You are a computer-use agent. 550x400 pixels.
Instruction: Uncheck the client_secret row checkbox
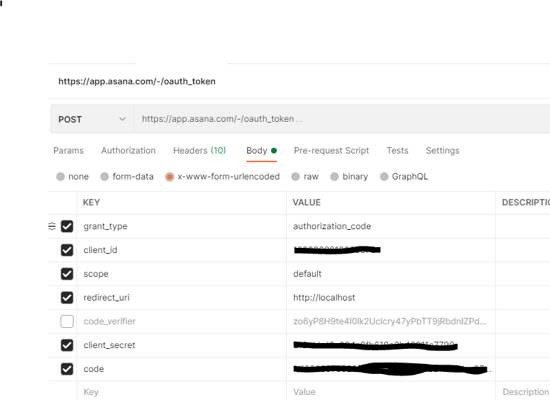click(67, 345)
